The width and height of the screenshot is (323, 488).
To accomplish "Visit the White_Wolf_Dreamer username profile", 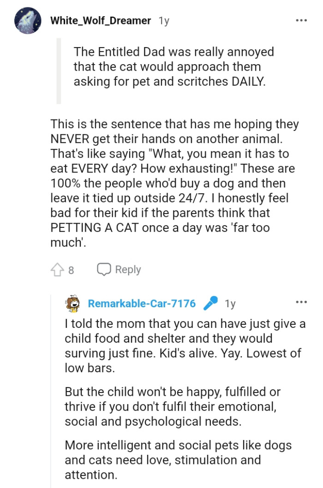I will pyautogui.click(x=101, y=21).
